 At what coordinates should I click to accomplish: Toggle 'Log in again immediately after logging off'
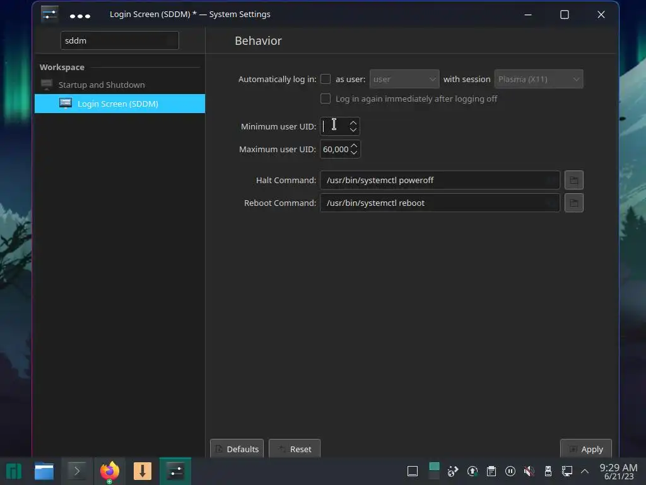(326, 99)
